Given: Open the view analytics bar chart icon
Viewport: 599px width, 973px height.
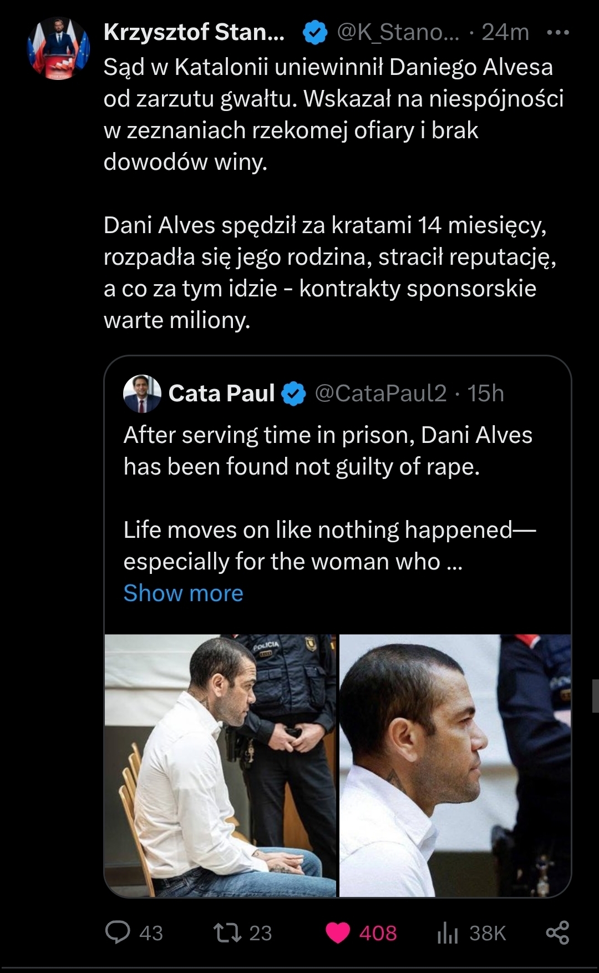Looking at the screenshot, I should 448,932.
